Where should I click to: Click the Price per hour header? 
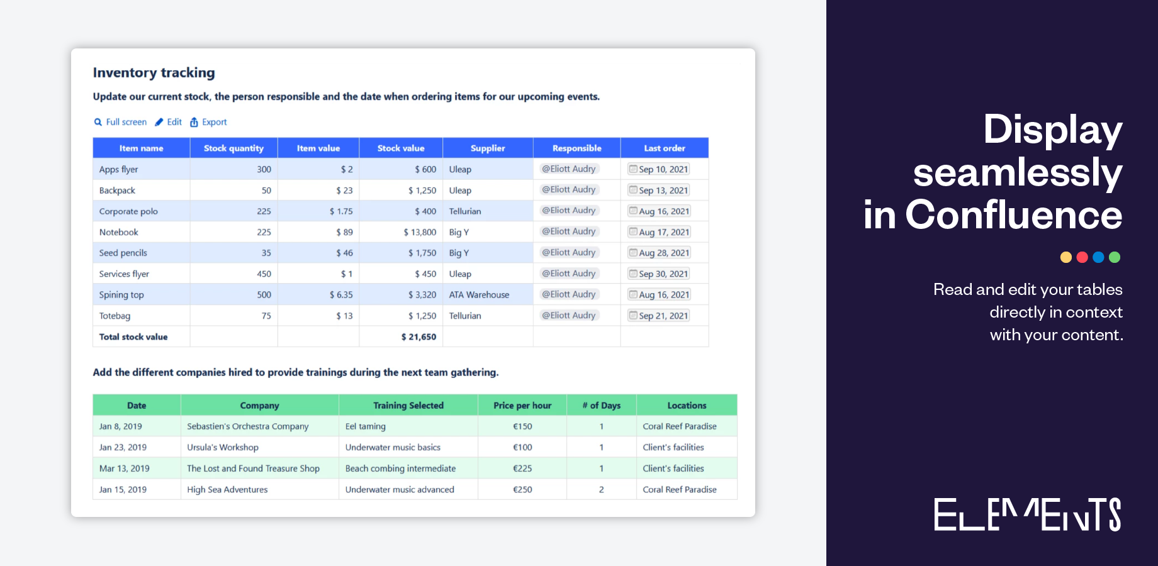click(x=522, y=406)
